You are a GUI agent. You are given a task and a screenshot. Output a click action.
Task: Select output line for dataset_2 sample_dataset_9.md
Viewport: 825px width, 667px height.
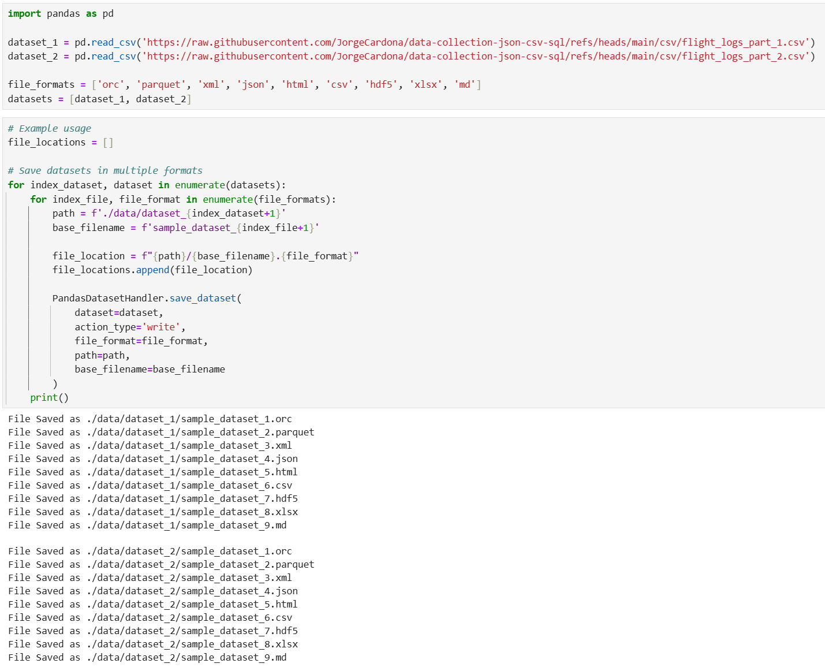[146, 657]
